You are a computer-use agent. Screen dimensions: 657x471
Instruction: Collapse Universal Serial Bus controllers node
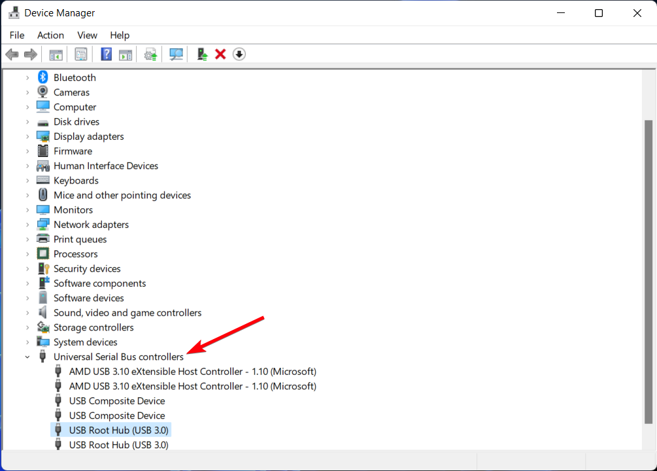pyautogui.click(x=27, y=357)
